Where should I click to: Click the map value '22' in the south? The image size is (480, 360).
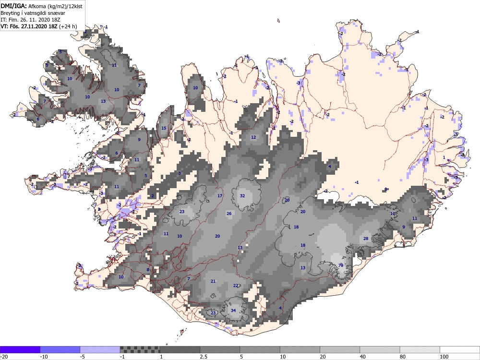(236, 286)
